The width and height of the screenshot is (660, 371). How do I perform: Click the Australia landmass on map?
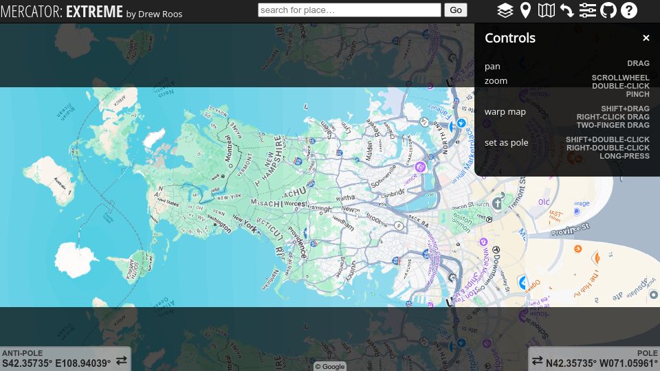52,181
